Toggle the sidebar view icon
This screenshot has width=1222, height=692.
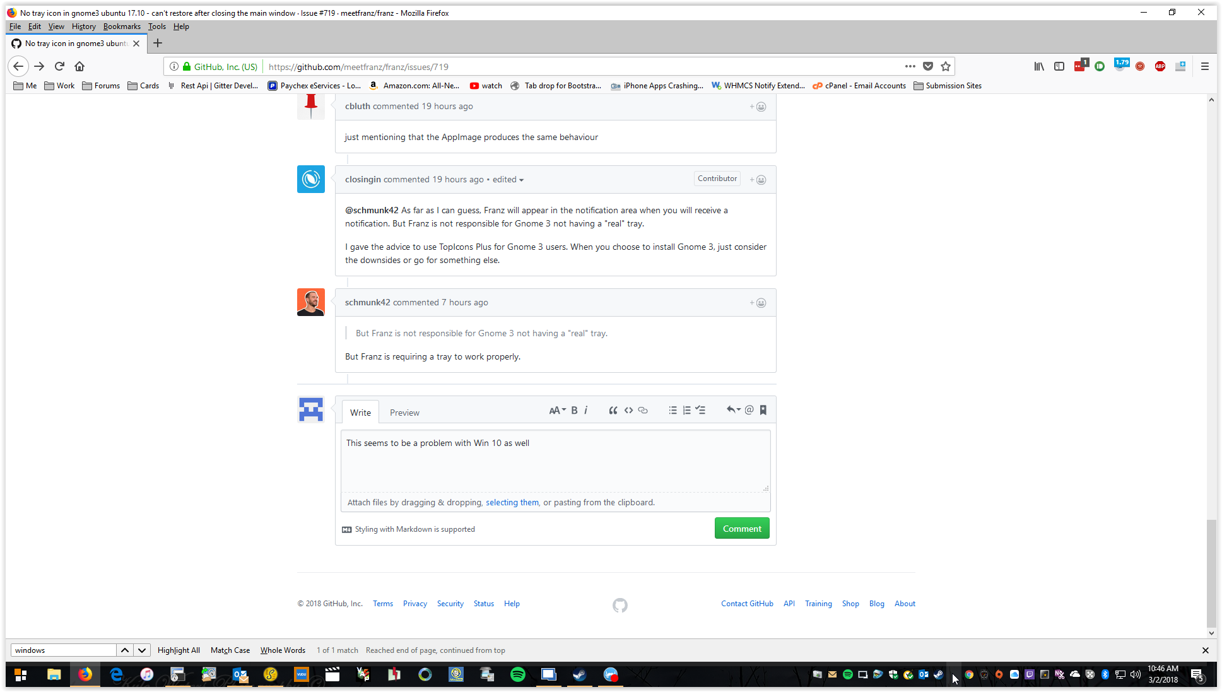[1059, 66]
